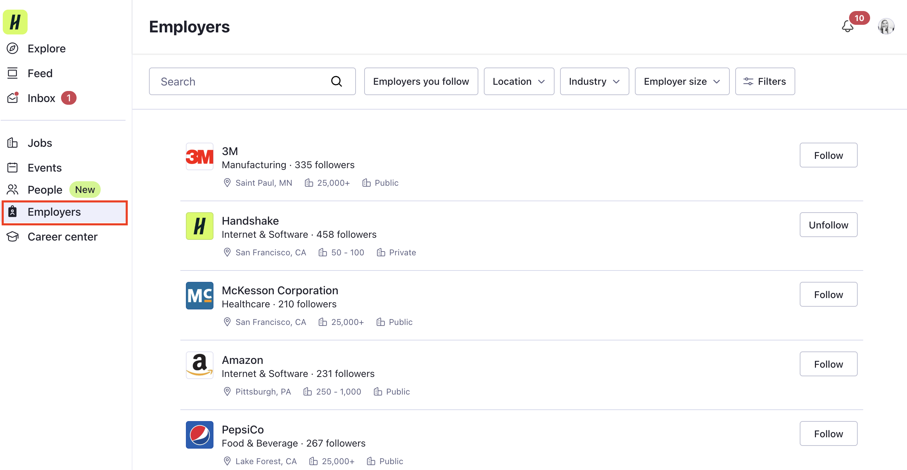Click size icon next to 50 - 100
This screenshot has width=907, height=470.
[322, 253]
